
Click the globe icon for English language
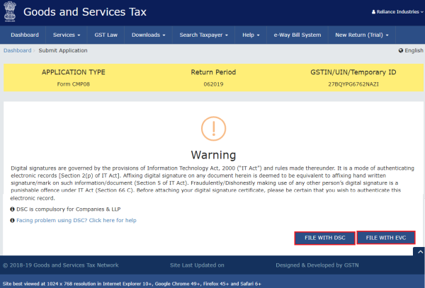click(401, 51)
